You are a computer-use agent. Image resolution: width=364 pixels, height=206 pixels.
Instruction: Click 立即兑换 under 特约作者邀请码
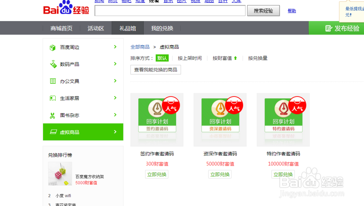[x=283, y=174]
